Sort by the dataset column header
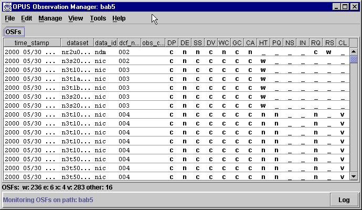Screen dimensions: 362x210 click(77, 43)
